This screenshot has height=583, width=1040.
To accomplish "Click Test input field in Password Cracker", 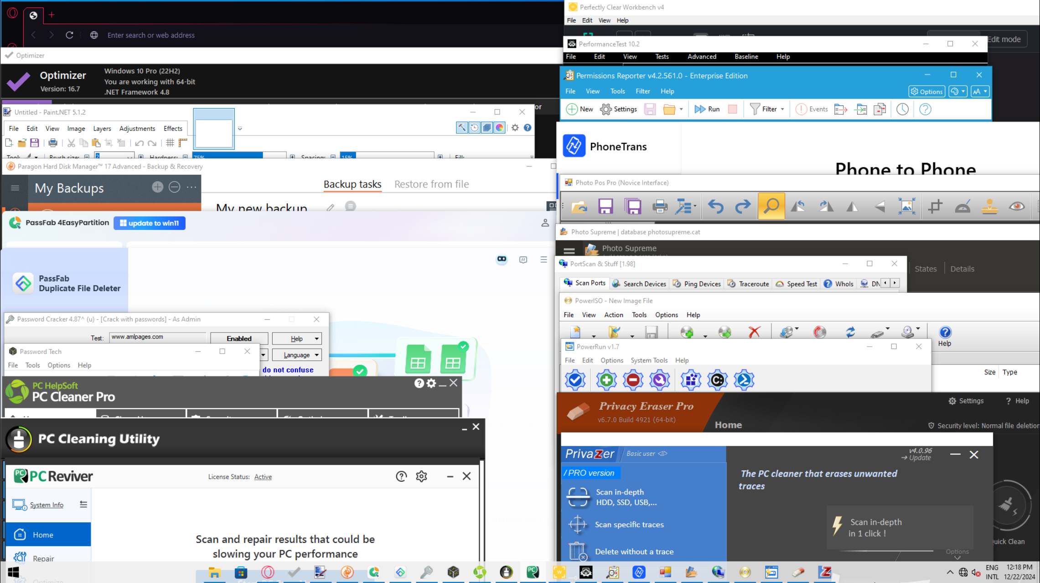I will [x=157, y=337].
